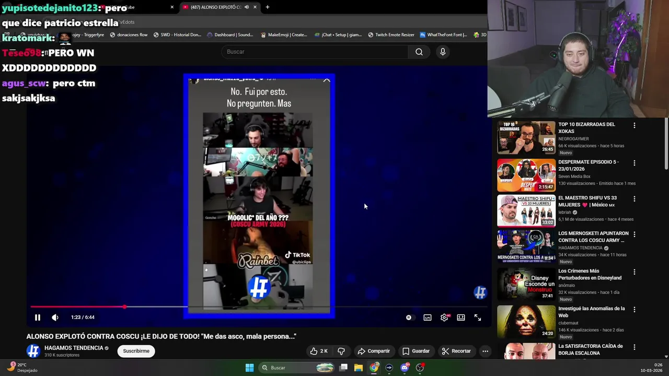Screen dimensions: 669x376
Task: Switch to theater mode view
Action: pos(461,318)
